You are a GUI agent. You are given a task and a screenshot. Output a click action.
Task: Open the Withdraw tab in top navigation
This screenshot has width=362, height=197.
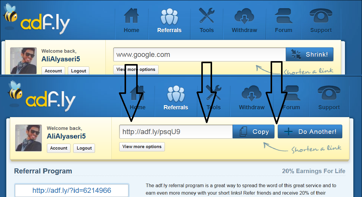click(x=244, y=20)
